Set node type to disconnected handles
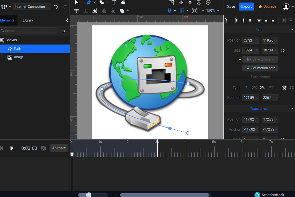295x197 pixels. (262, 88)
